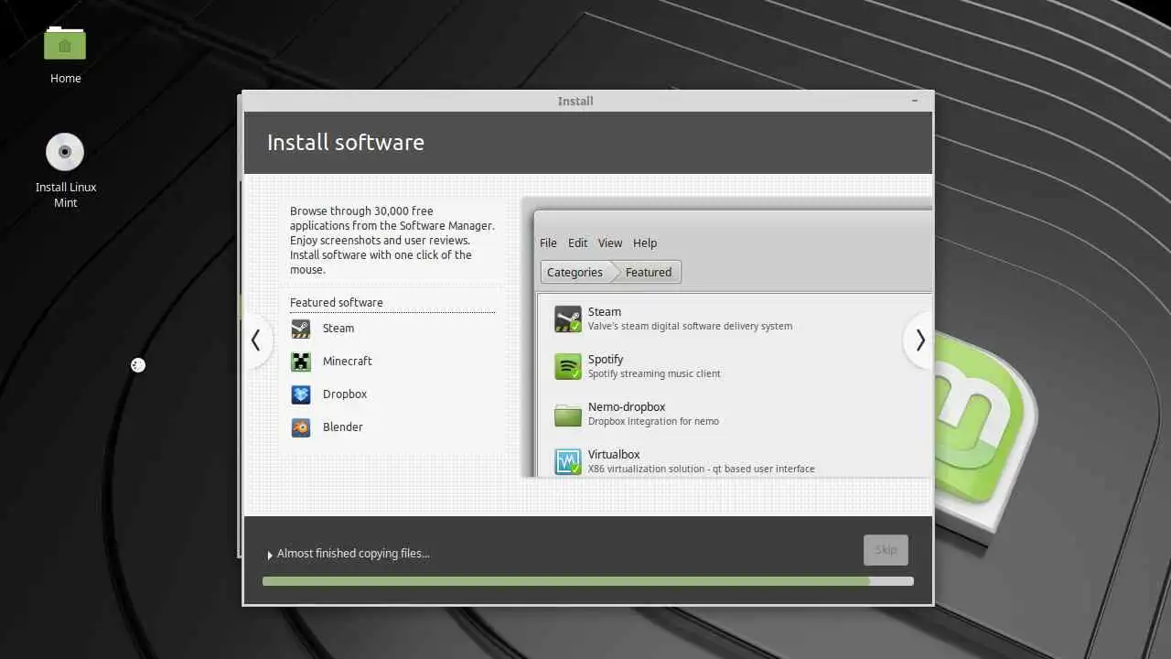Click the Skip button
The image size is (1171, 659).
[x=886, y=550]
